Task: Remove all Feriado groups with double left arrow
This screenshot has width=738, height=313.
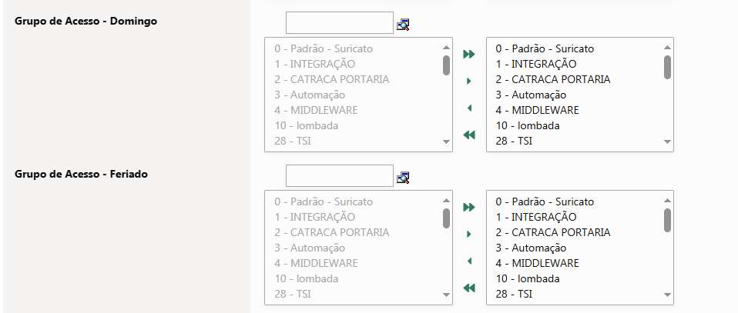Action: coord(469,288)
